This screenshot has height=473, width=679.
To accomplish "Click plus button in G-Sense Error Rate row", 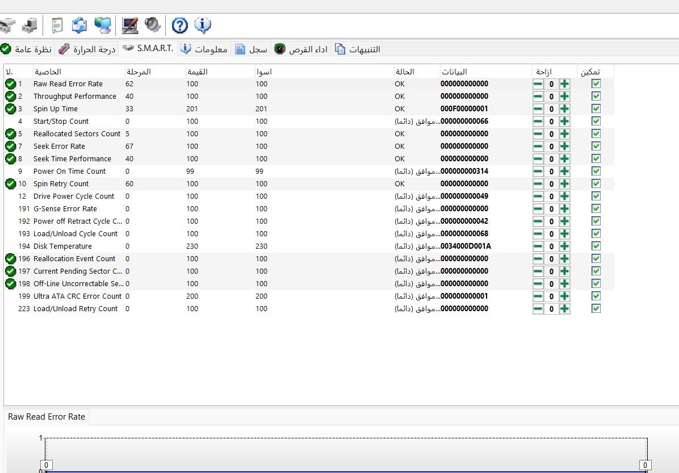I will click(x=564, y=209).
